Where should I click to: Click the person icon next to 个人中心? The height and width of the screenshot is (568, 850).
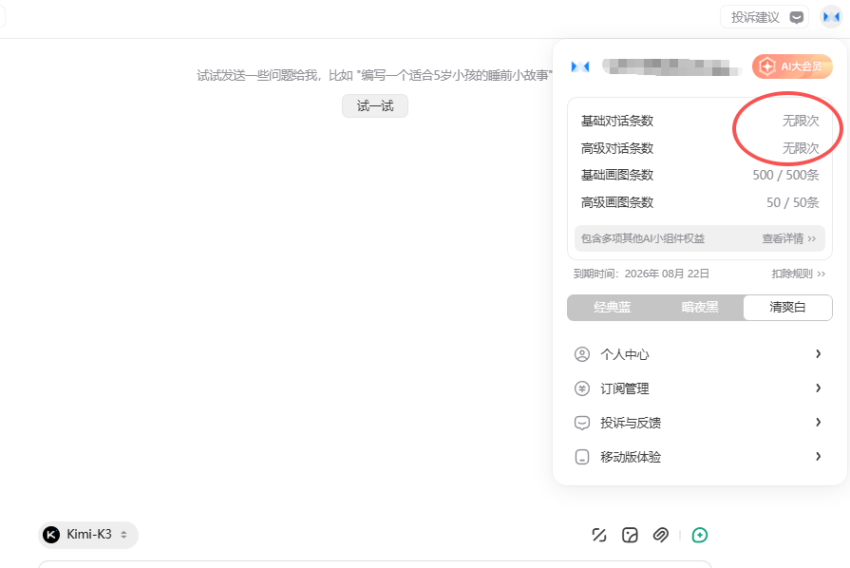tap(581, 354)
